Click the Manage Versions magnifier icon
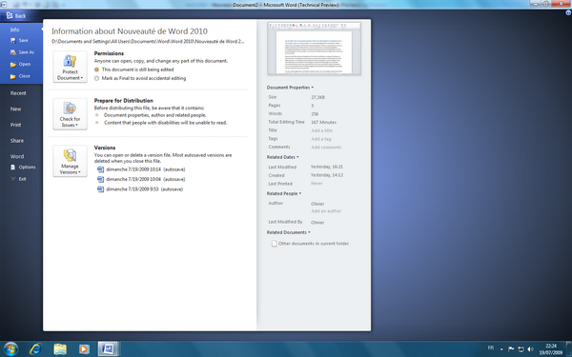 pyautogui.click(x=70, y=155)
